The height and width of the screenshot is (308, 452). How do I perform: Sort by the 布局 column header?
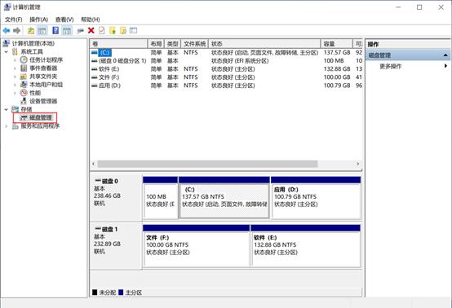tap(156, 44)
